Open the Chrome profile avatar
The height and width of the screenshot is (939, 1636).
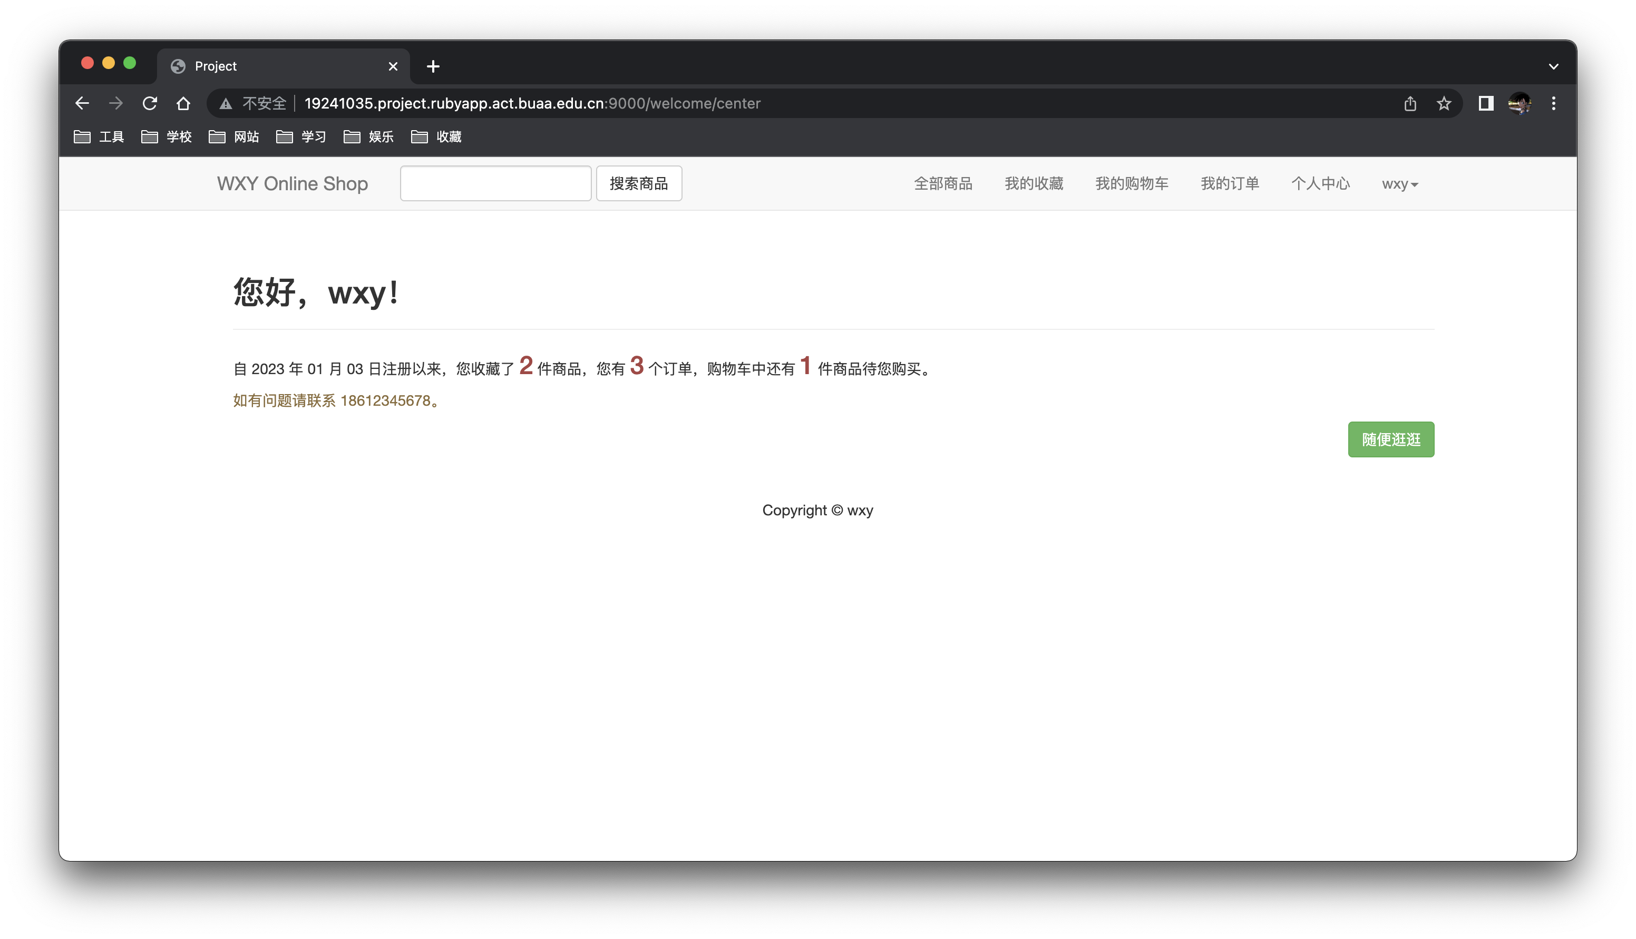(x=1520, y=103)
